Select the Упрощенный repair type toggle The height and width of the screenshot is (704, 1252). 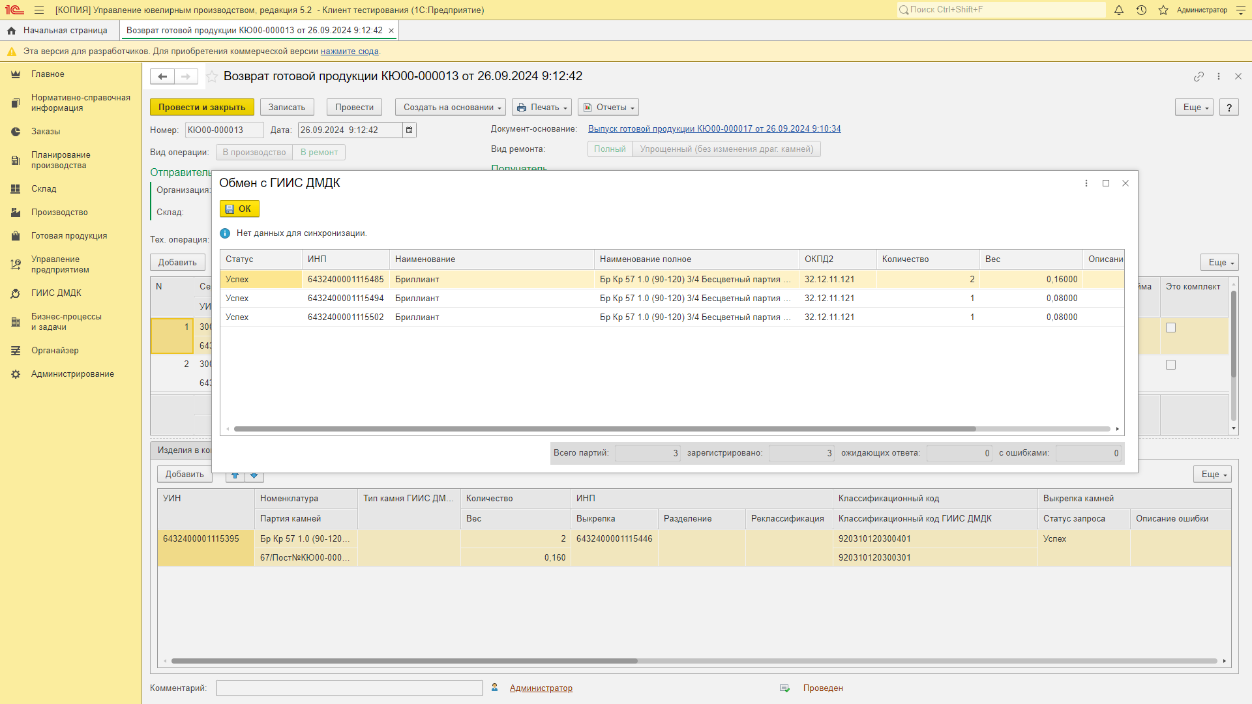click(726, 149)
